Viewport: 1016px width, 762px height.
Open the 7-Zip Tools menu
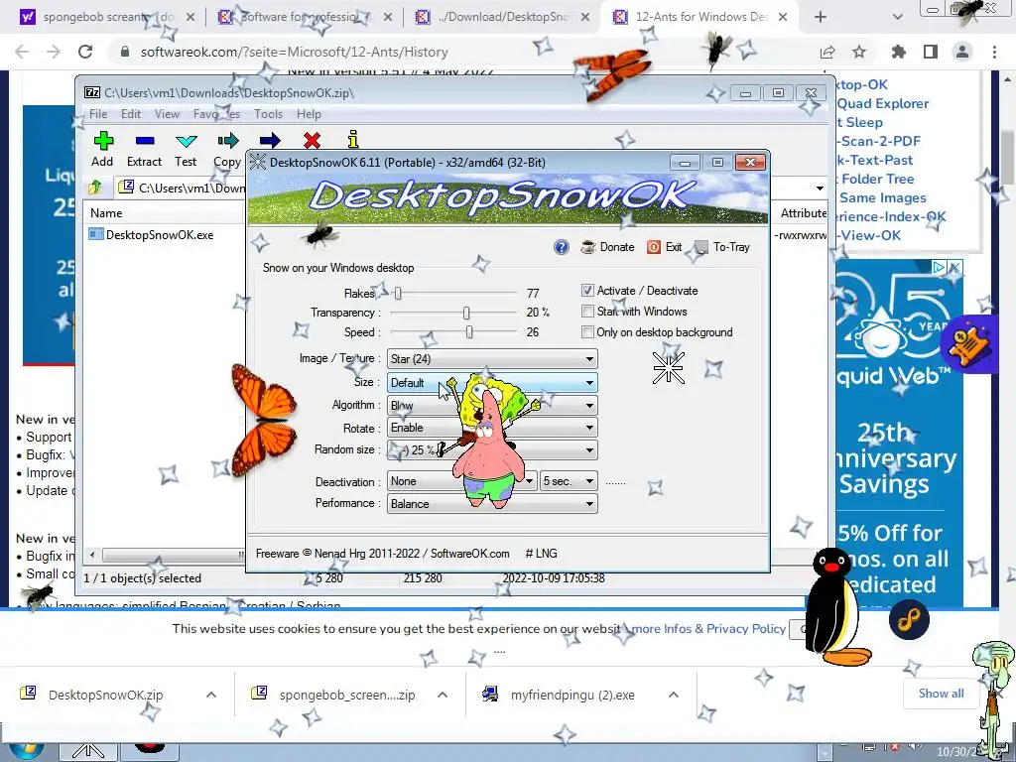[268, 114]
